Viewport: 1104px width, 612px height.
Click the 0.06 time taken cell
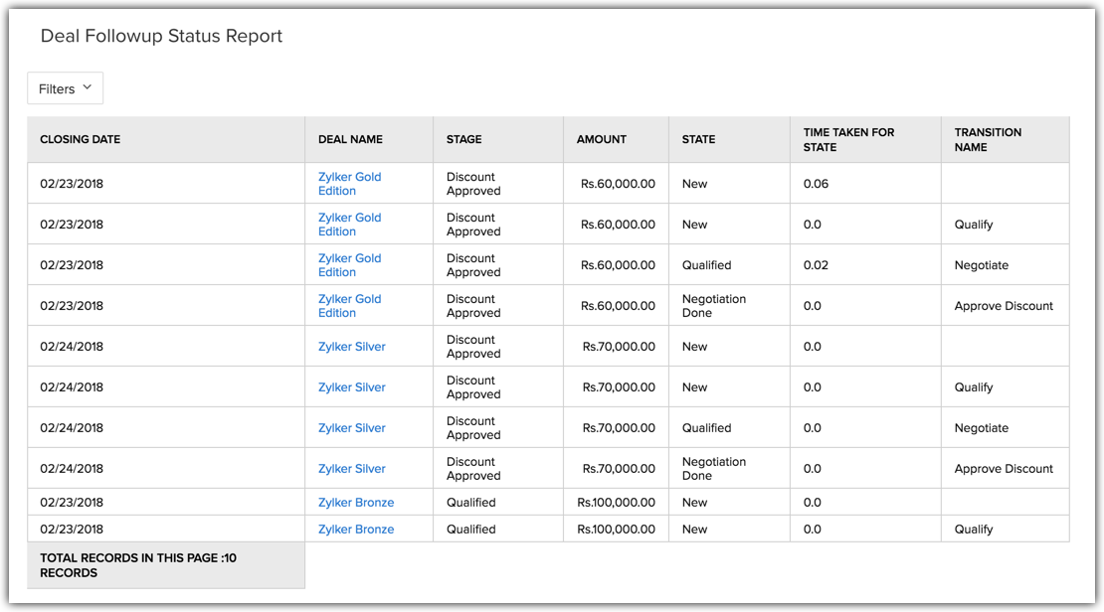(816, 184)
